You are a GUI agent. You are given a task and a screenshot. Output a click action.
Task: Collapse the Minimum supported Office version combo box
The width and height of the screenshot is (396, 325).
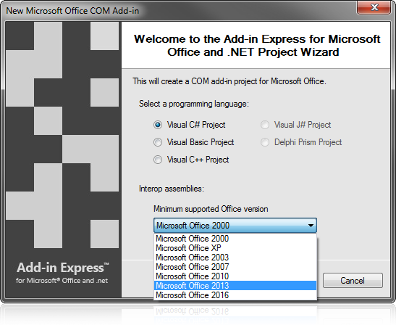point(235,226)
